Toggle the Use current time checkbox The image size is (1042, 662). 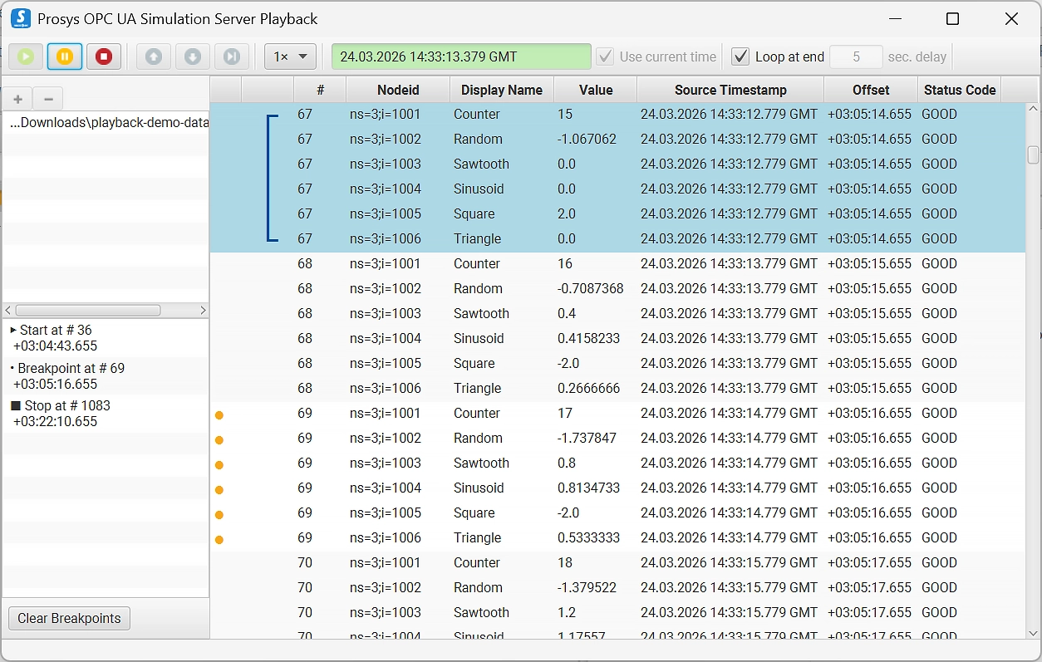pyautogui.click(x=606, y=56)
